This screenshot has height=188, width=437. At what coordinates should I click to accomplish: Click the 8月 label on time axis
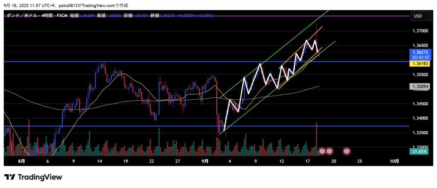[x=21, y=161]
